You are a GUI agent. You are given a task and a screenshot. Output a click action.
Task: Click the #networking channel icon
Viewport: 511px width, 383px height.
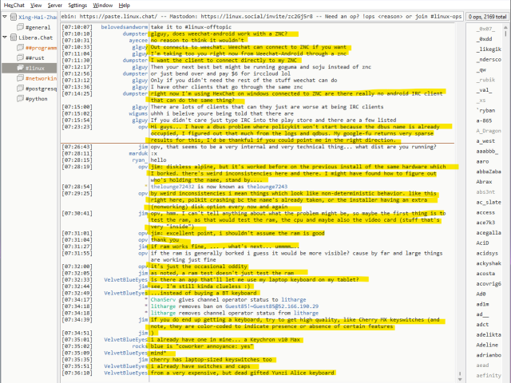(x=20, y=78)
